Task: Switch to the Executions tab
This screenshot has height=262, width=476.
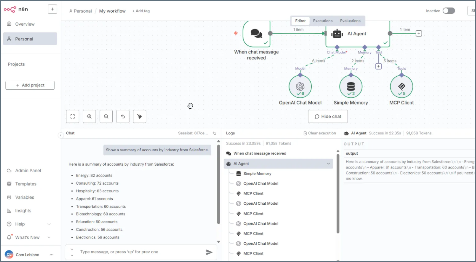Action: pos(323,21)
